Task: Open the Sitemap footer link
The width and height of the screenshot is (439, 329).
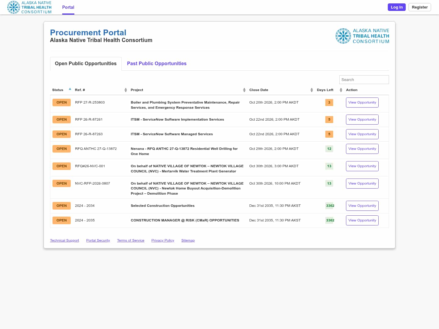Action: click(188, 240)
